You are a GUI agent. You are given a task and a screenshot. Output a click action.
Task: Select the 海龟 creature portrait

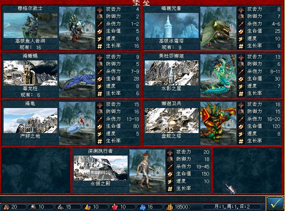77,123
